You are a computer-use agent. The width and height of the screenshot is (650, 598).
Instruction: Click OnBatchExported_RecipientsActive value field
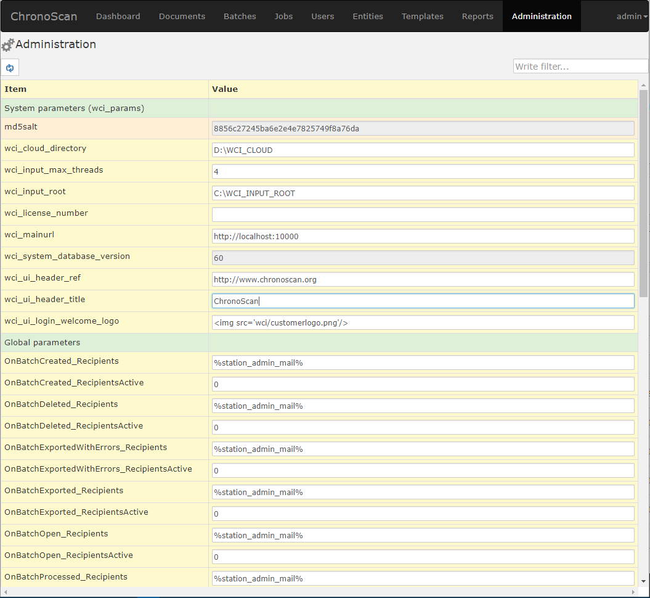(x=423, y=514)
